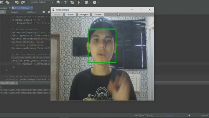Expand the folded 'Look and feel setting code' block
The width and height of the screenshot is (209, 118).
tap(31, 58)
